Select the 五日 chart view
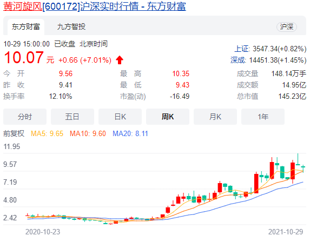Viewport: 310px width, 236px height. (x=72, y=117)
